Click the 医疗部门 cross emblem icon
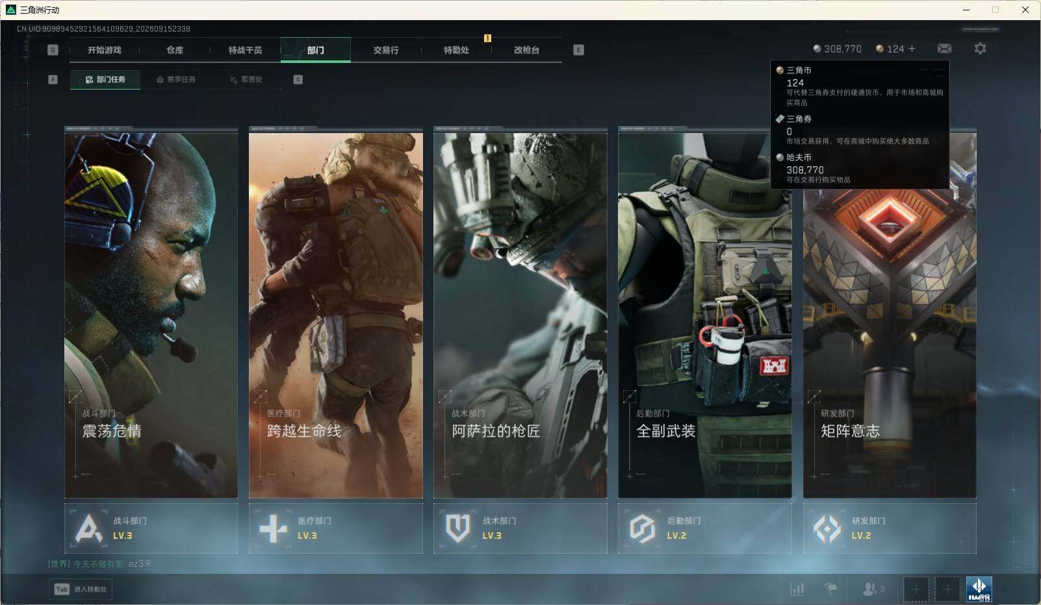Screen dimensions: 1041x605 [x=274, y=528]
